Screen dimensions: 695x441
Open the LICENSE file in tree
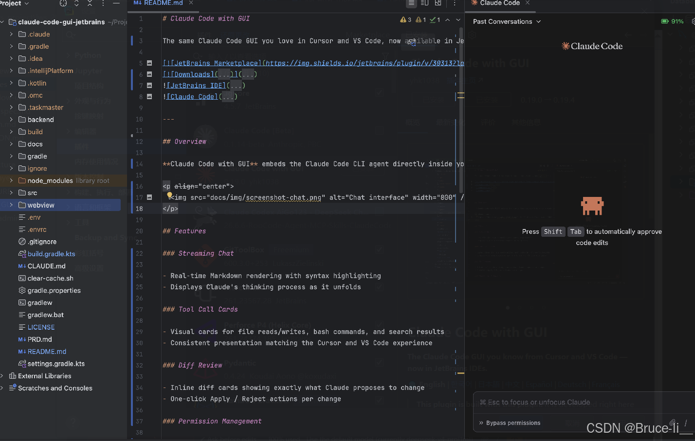click(x=41, y=327)
